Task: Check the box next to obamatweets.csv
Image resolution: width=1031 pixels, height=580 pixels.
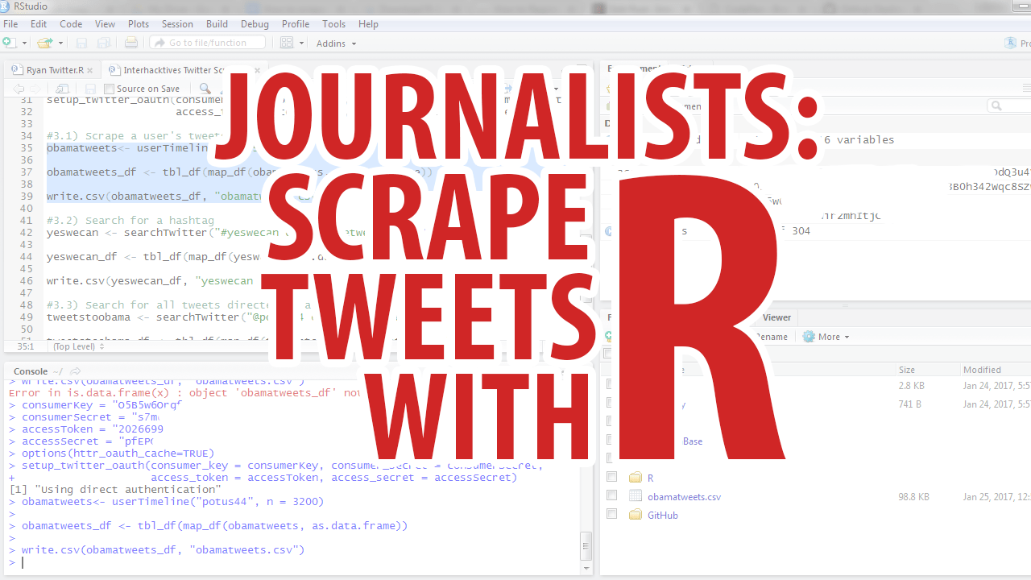Action: (x=612, y=495)
